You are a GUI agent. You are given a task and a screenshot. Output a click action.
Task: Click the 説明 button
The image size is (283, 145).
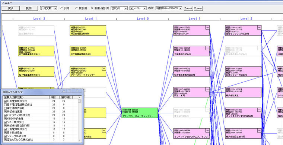[29, 8]
